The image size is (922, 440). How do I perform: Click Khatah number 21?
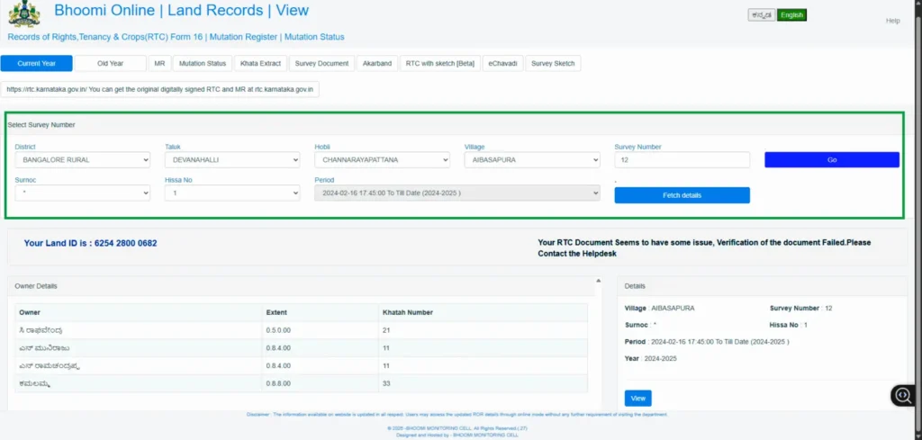point(386,330)
